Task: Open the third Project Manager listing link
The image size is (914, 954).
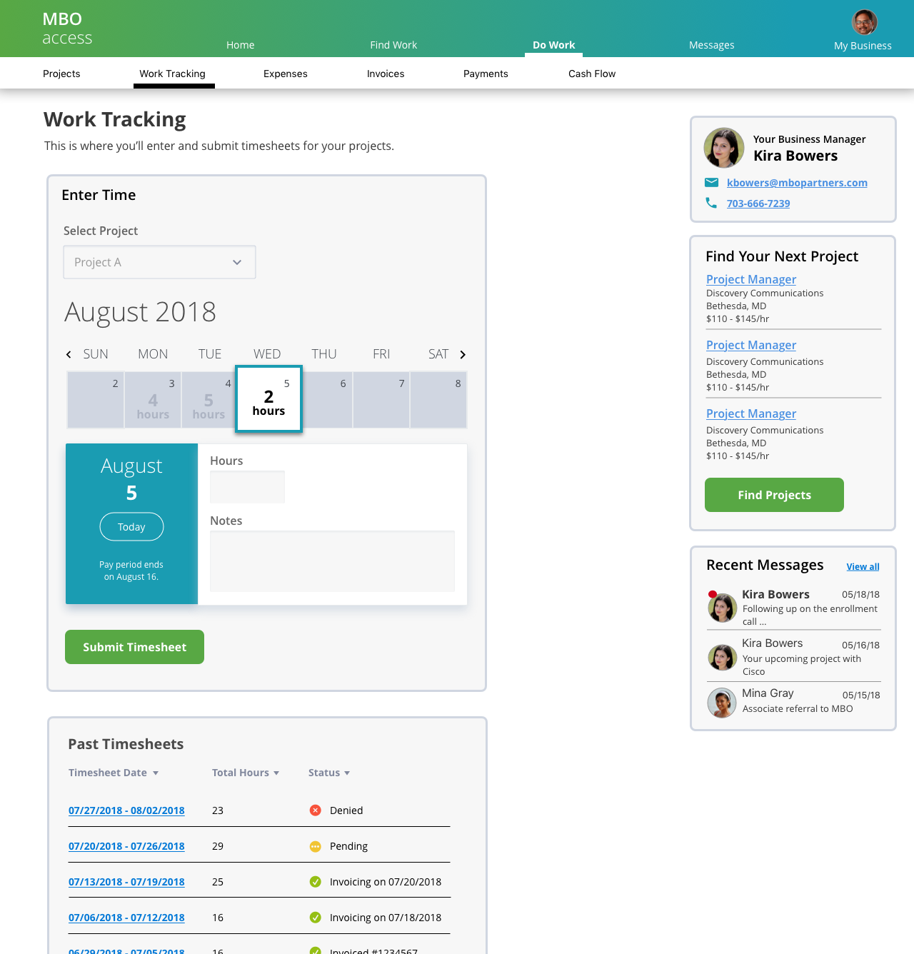Action: coord(751,413)
